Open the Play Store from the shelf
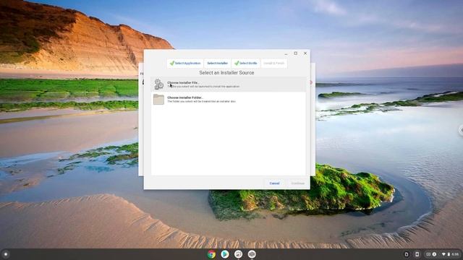 point(225,254)
